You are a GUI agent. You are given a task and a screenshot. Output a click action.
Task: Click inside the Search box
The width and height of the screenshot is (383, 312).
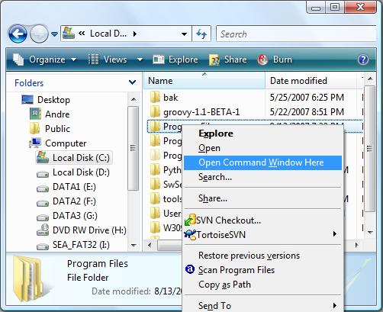click(296, 34)
